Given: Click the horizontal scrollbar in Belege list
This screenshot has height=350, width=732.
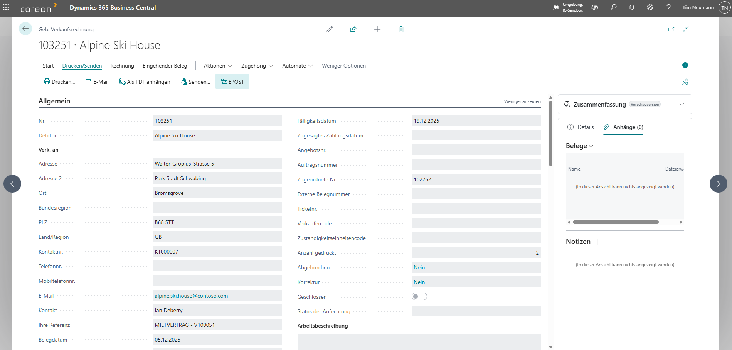Looking at the screenshot, I should (x=616, y=222).
